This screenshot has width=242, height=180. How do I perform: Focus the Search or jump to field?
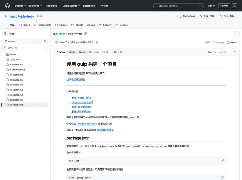coord(178,6)
